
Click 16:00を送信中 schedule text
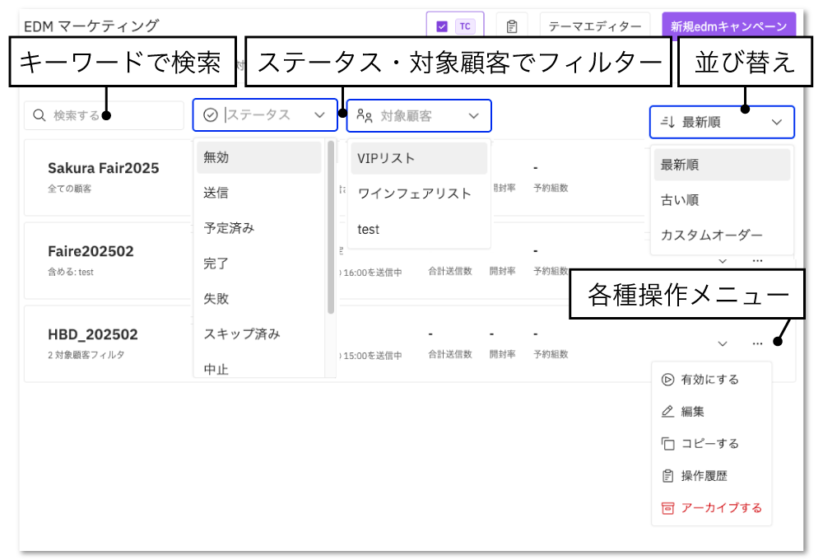pos(372,272)
